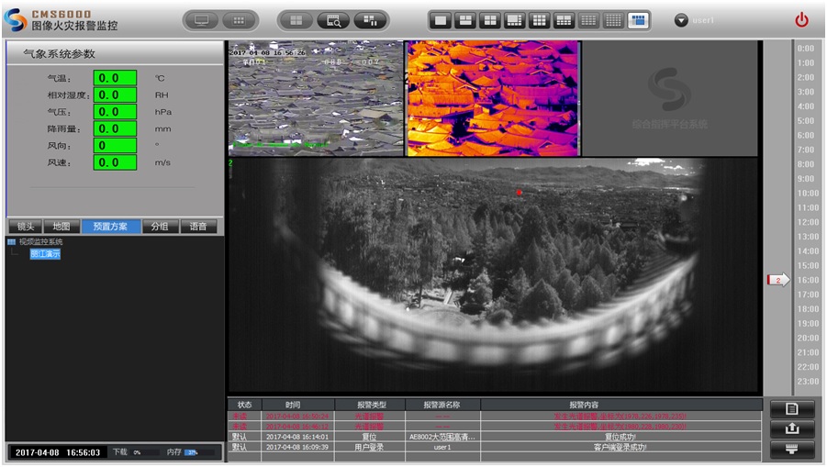Click the red alarm marker labeled 2
This screenshot has width=827, height=467.
777,280
